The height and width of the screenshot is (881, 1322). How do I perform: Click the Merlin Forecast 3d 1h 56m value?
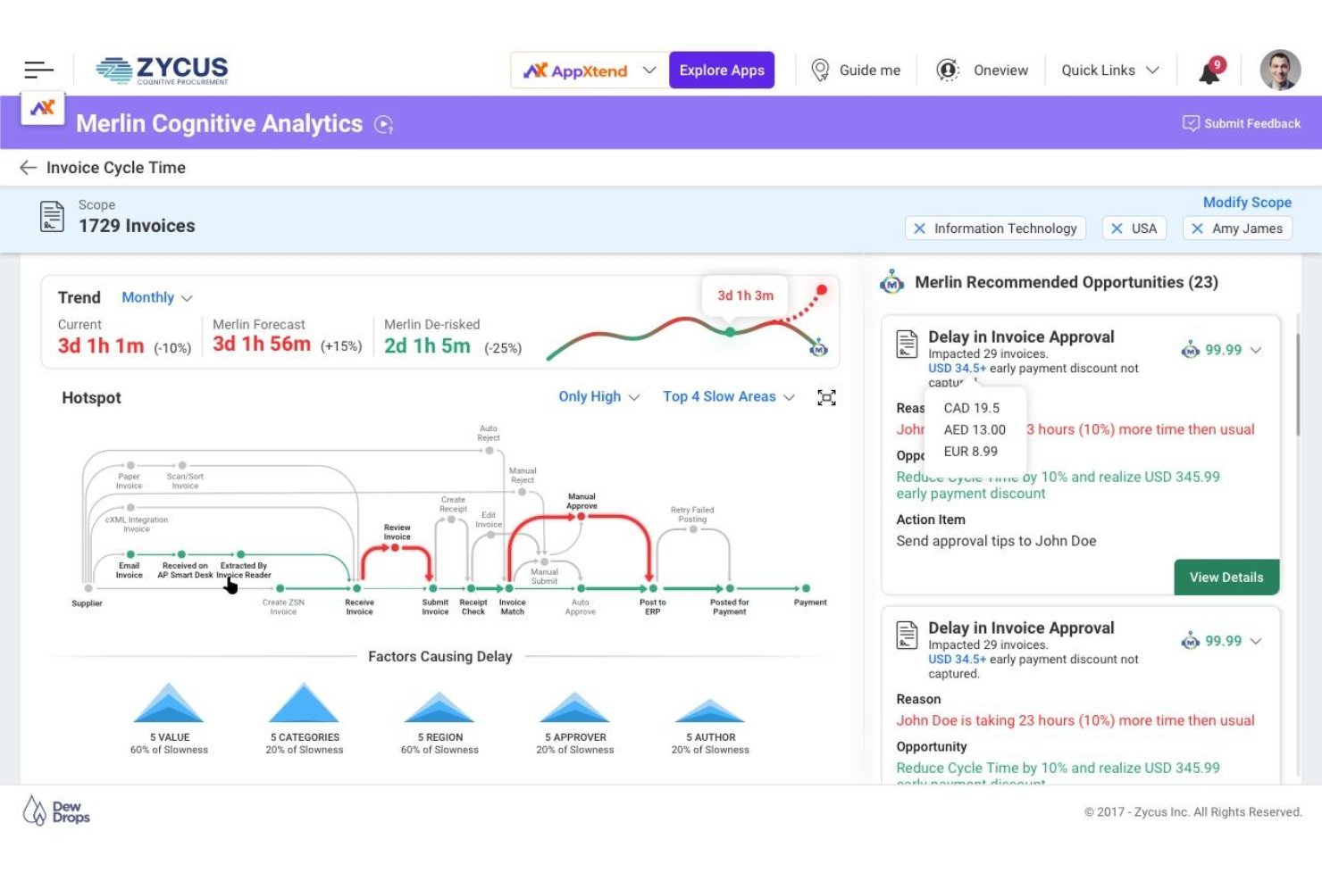click(x=262, y=345)
